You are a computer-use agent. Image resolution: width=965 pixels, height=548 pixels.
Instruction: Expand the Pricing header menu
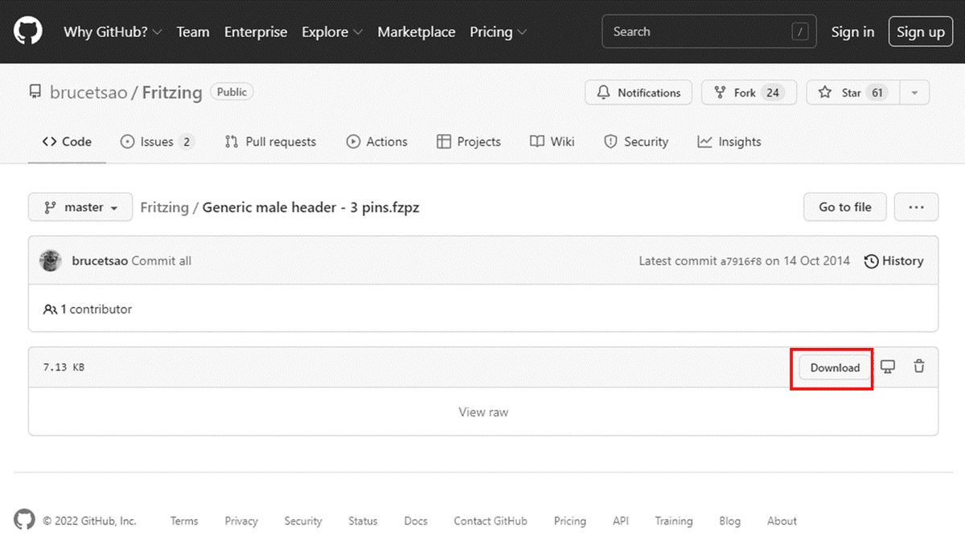pos(499,32)
